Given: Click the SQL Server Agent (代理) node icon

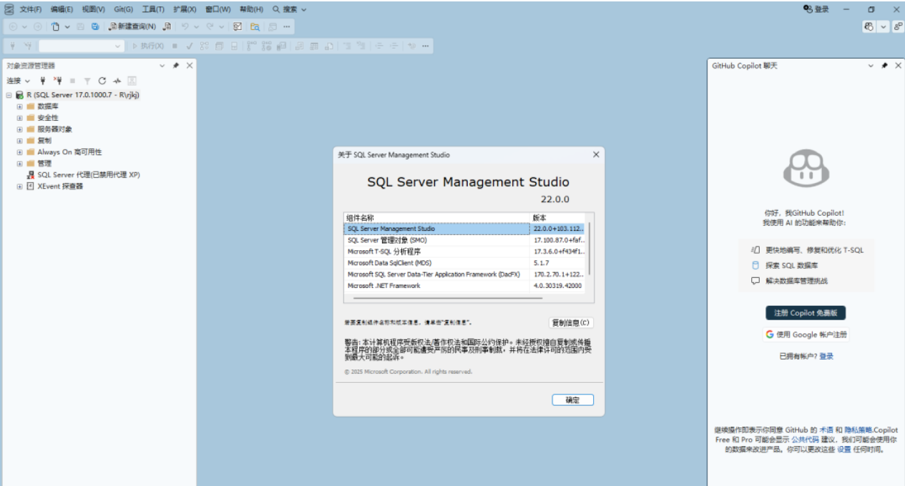Looking at the screenshot, I should point(30,174).
